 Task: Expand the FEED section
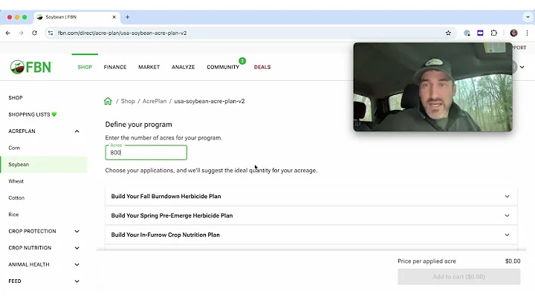pos(77,281)
